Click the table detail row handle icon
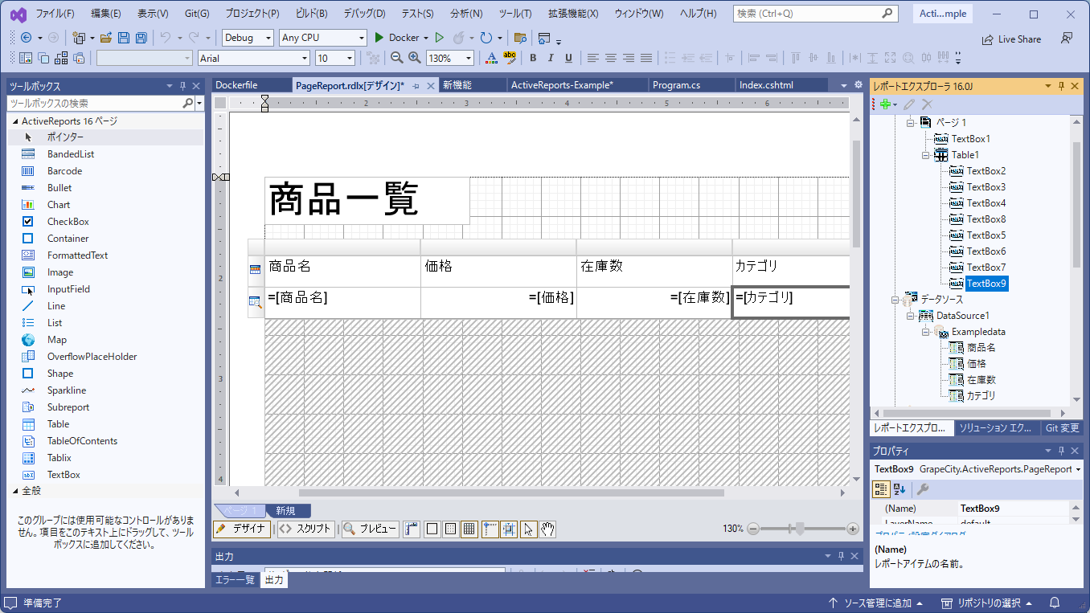Viewport: 1090px width, 613px height. coord(256,302)
